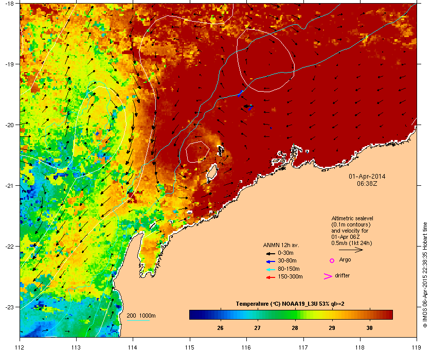
Task: Click the date label 01-Apr-2014
Action: 367,177
